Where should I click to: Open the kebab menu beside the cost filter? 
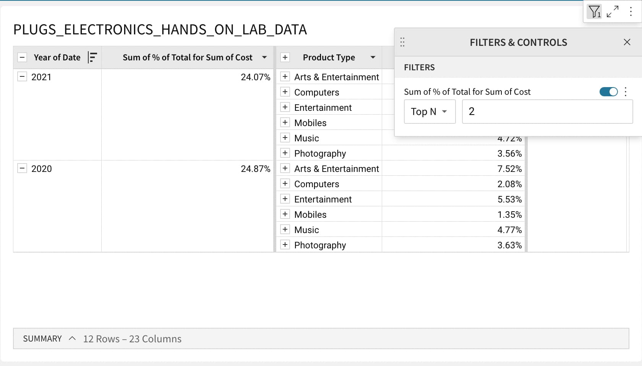click(626, 92)
